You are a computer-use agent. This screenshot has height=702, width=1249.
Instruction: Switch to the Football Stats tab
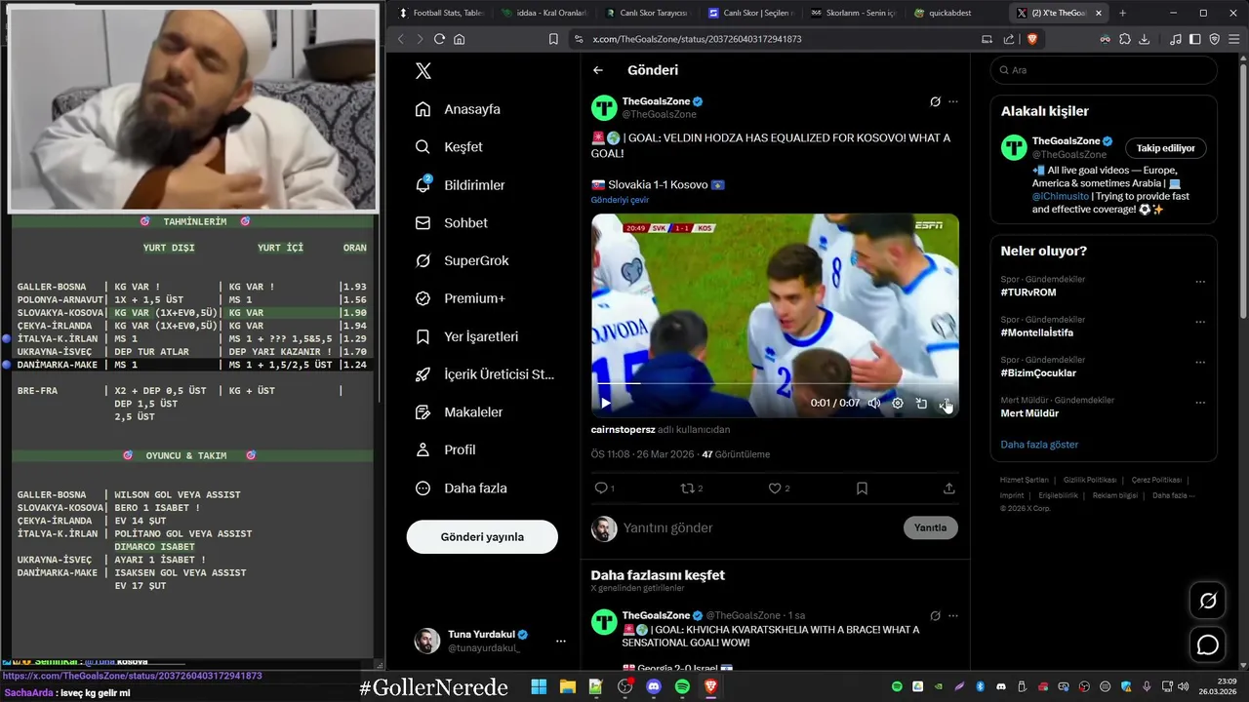pyautogui.click(x=441, y=13)
